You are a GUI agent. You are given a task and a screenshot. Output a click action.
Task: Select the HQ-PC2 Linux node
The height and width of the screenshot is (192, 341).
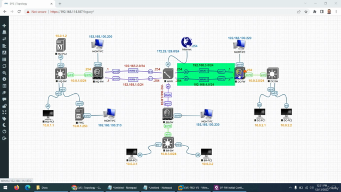[x=61, y=45]
